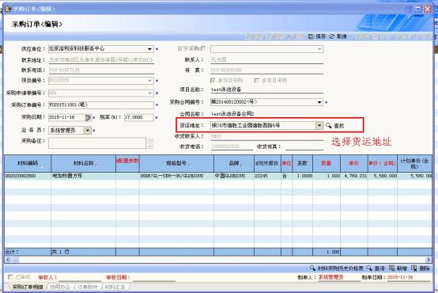Click the 合同名称 value text
The height and width of the screenshot is (293, 438).
(232, 114)
